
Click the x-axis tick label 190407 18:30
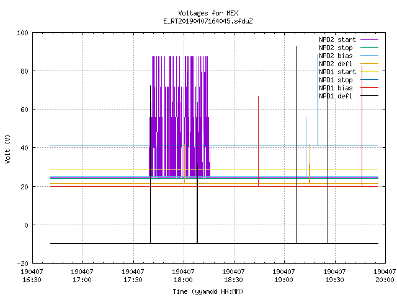pyautogui.click(x=233, y=276)
